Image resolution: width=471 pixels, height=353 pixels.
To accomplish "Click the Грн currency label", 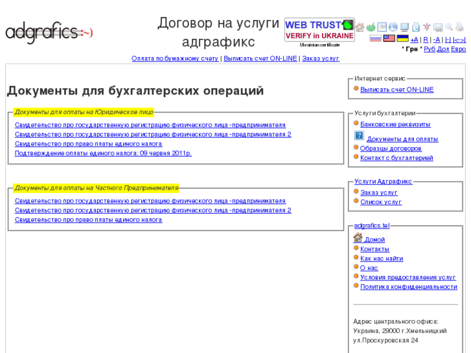I will coord(411,49).
